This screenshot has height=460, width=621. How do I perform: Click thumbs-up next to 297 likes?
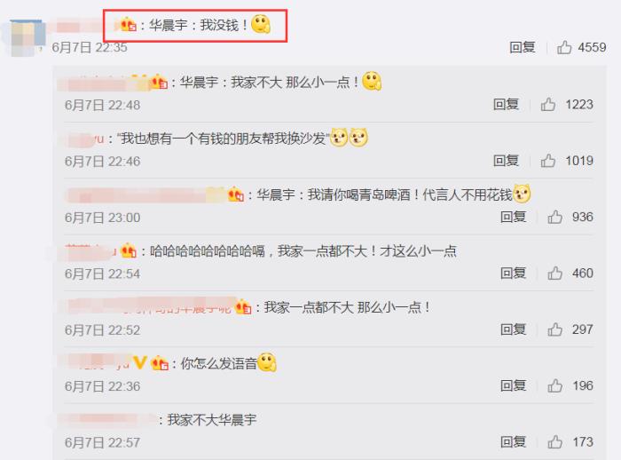click(554, 329)
